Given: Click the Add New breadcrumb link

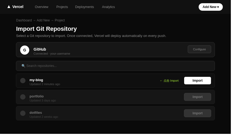Looking at the screenshot, I should [43, 20].
